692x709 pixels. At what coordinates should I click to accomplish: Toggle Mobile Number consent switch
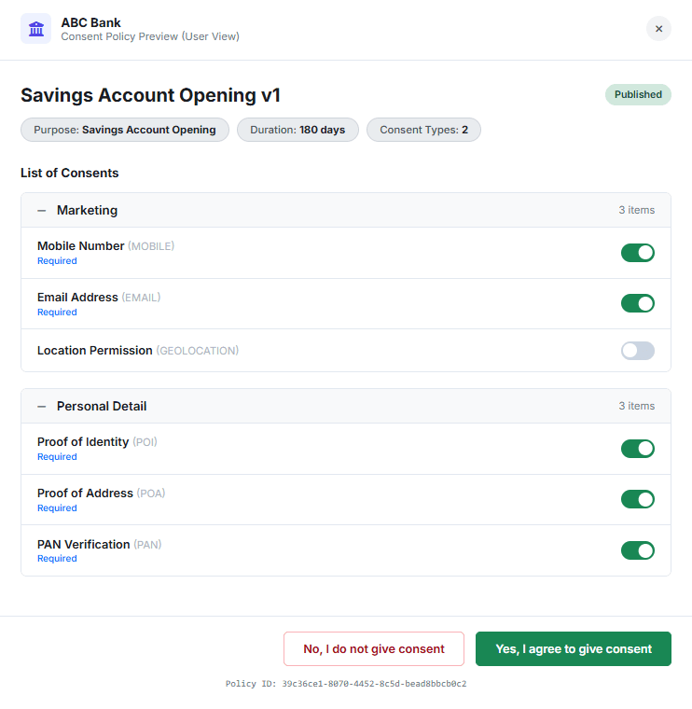click(x=637, y=253)
